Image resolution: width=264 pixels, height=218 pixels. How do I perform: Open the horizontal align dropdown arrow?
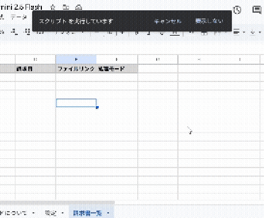pyautogui.click(x=244, y=32)
